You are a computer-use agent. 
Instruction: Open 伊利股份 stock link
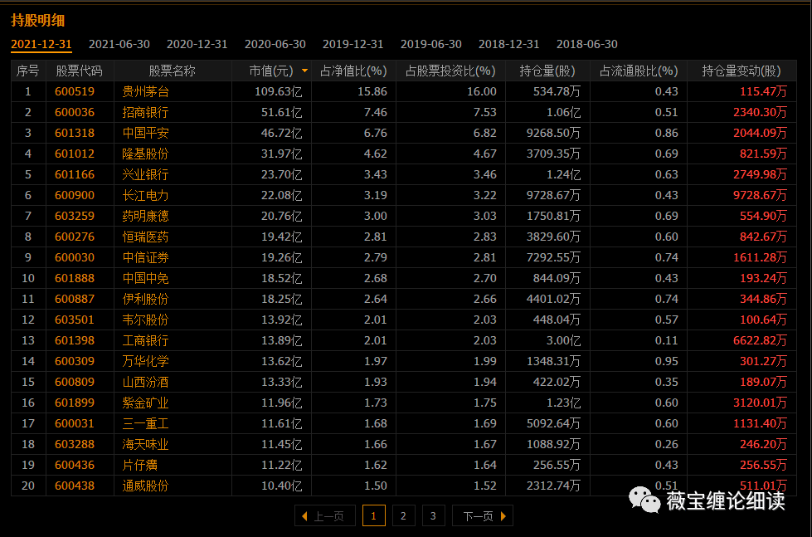[145, 299]
